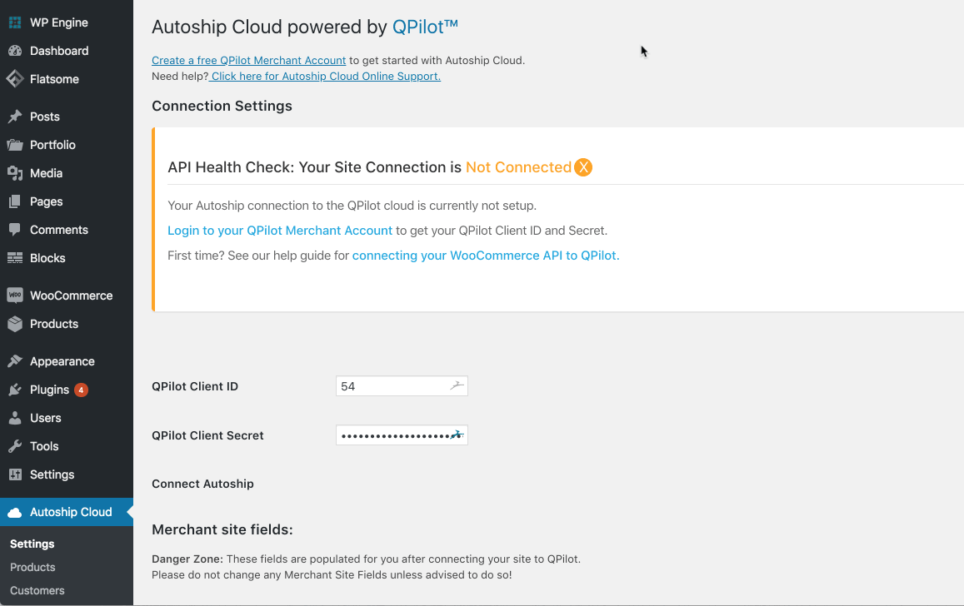Click the WooCommerce Woo icon
The image size is (964, 606).
tap(15, 296)
